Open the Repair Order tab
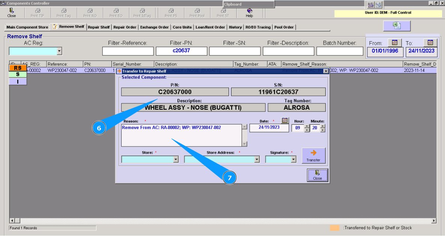 pos(125,27)
